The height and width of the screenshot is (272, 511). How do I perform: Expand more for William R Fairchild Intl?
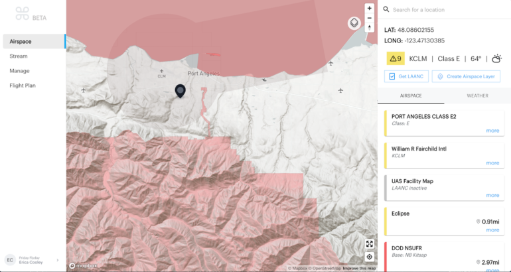(x=492, y=163)
